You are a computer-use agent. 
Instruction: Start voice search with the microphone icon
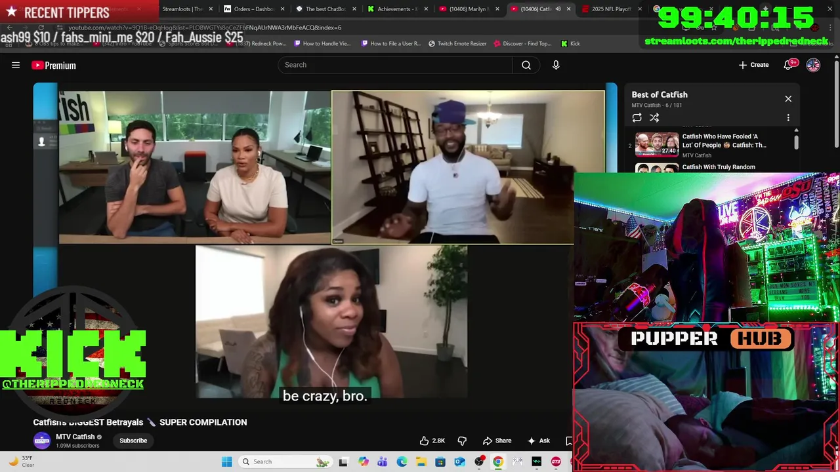point(556,65)
